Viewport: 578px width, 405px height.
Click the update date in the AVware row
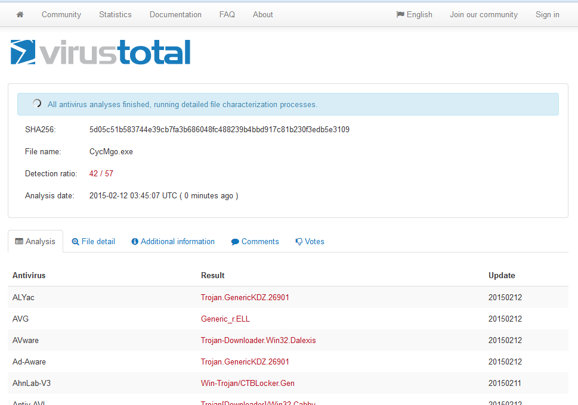point(505,340)
